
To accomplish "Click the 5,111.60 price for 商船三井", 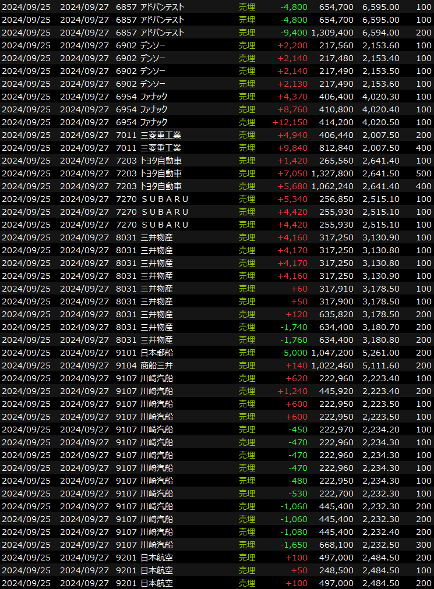I will click(x=380, y=366).
